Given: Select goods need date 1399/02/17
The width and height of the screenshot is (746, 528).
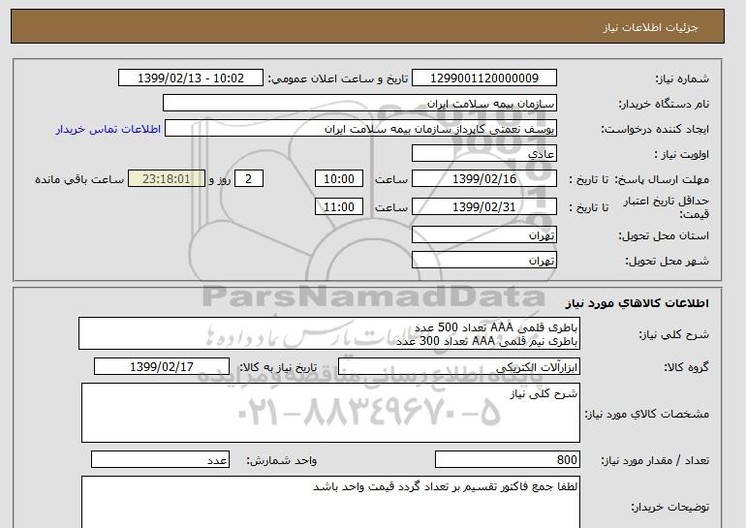Looking at the screenshot, I should coord(161,367).
